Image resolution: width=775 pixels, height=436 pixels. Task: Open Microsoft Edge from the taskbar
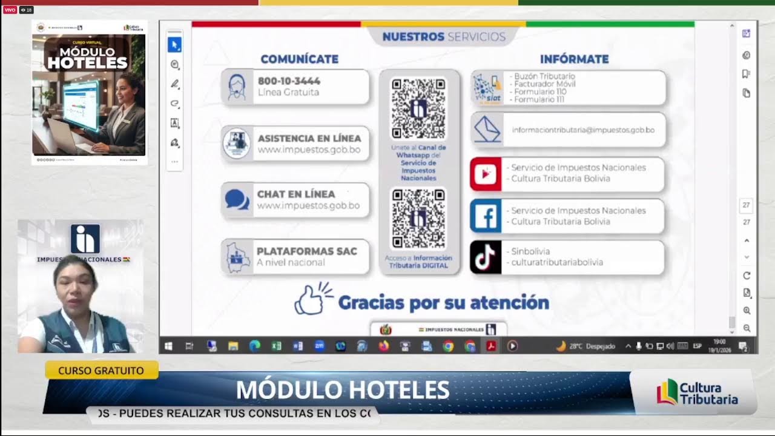click(254, 346)
